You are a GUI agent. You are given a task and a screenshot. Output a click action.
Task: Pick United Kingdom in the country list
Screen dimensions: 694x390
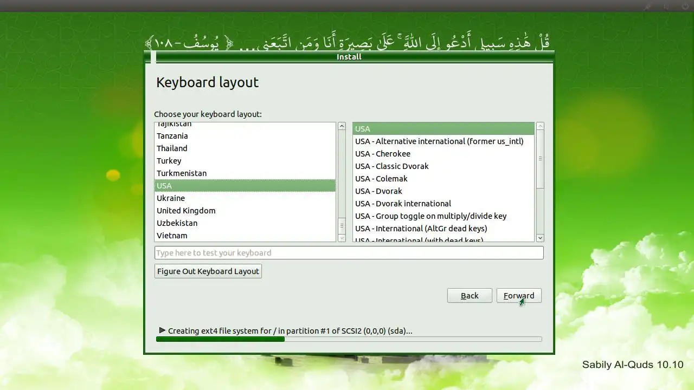point(245,211)
